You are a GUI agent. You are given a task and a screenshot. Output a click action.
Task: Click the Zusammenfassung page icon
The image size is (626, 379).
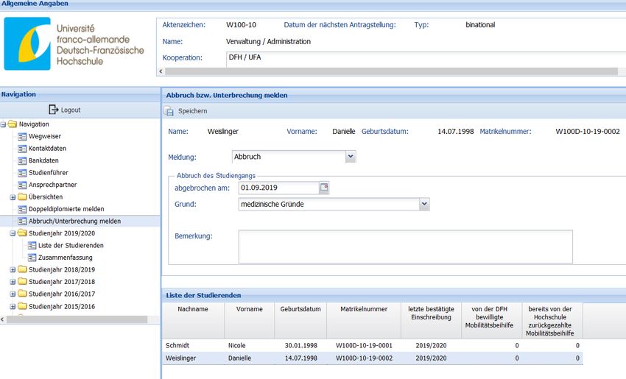point(32,258)
